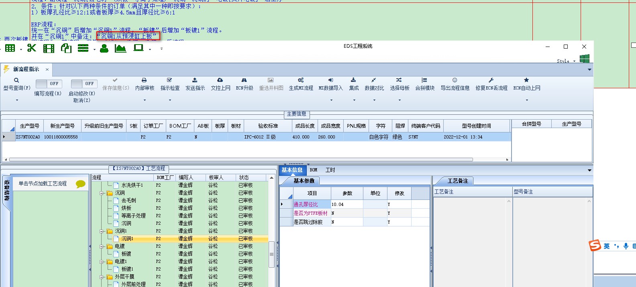Switch to 工时 tab
Viewport: 636px width, 287px height.
[x=330, y=170]
